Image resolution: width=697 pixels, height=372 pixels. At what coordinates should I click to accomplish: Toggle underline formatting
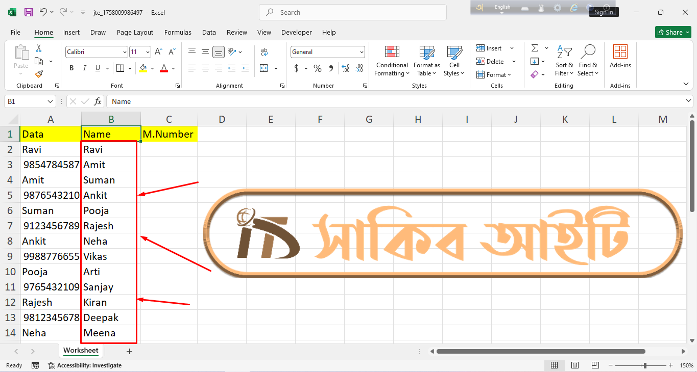pyautogui.click(x=98, y=68)
